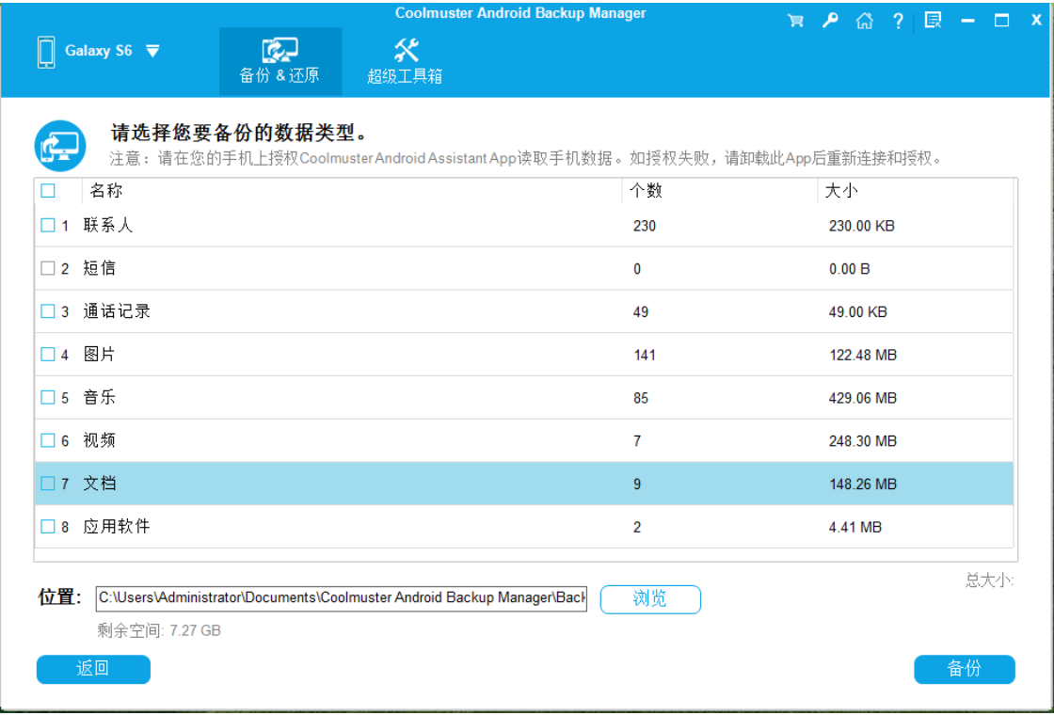The image size is (1054, 715).
Task: Switch to 备份 & 还原 tab
Action: [x=280, y=61]
